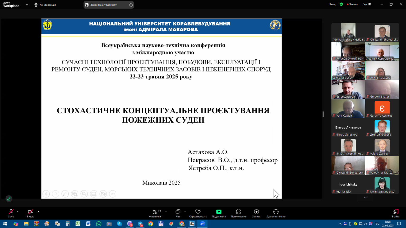Click Выйти leave meeting button
The width and height of the screenshot is (406, 228).
click(x=396, y=213)
